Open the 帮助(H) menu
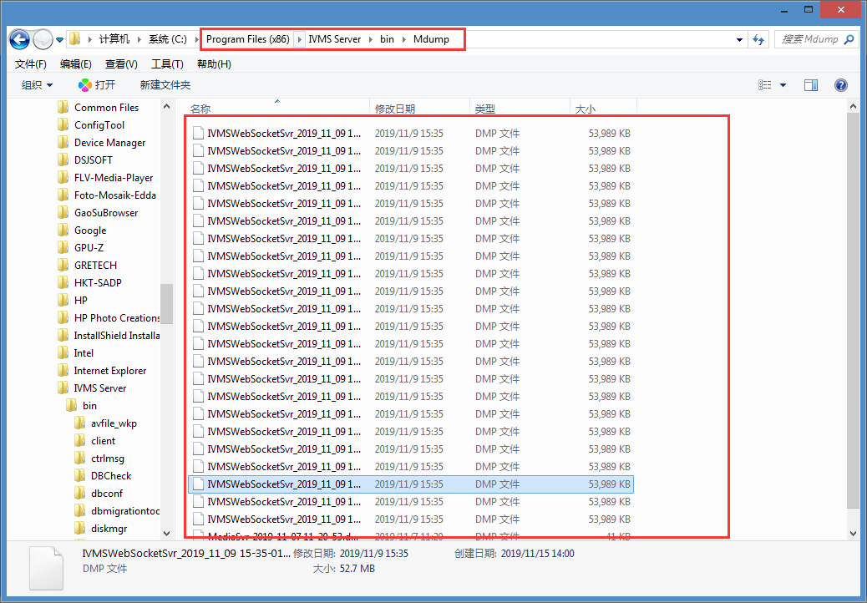The width and height of the screenshot is (867, 603). [214, 64]
